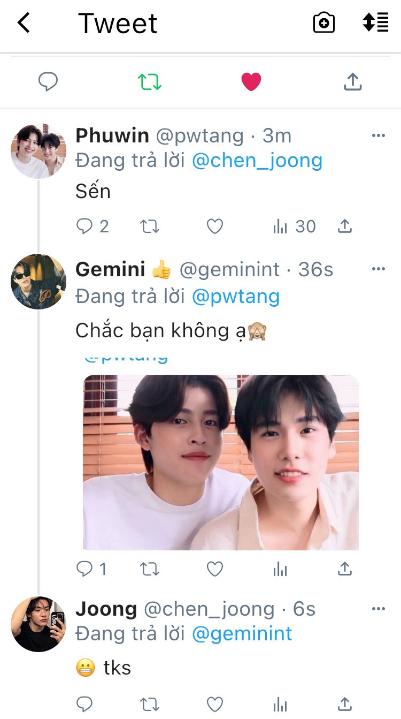The height and width of the screenshot is (719, 401).
Task: Tap the camera icon in header
Action: click(323, 23)
